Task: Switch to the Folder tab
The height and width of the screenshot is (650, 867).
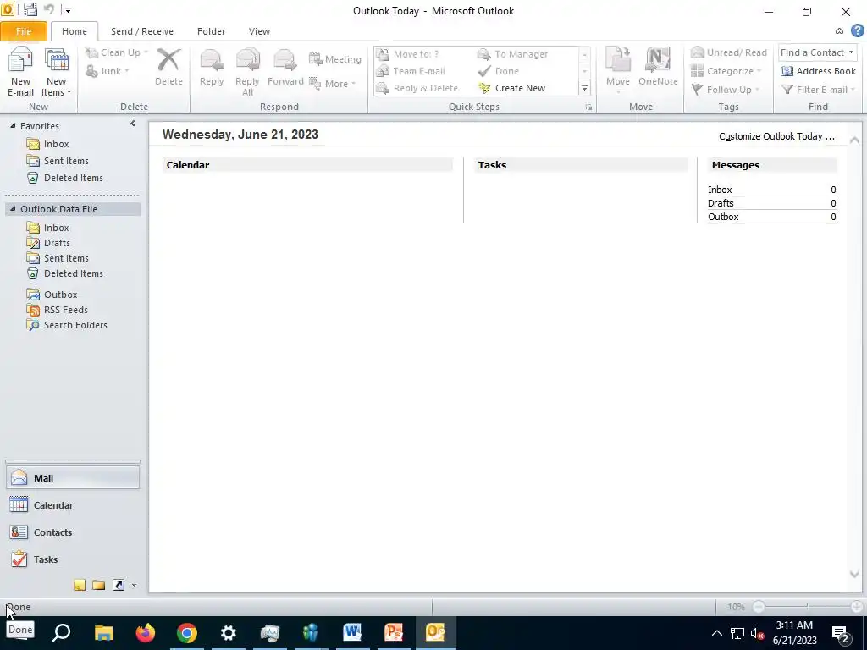Action: click(211, 31)
